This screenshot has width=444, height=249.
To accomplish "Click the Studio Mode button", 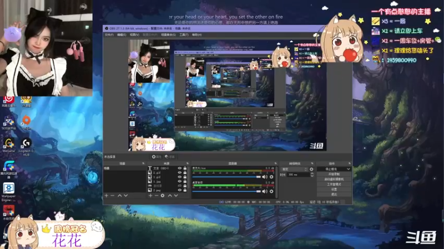I will (x=334, y=184).
